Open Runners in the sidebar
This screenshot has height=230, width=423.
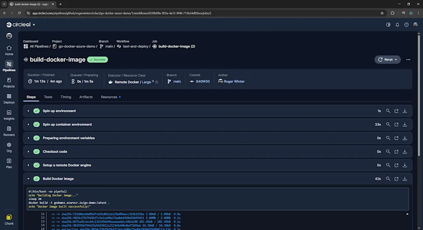pyautogui.click(x=9, y=132)
